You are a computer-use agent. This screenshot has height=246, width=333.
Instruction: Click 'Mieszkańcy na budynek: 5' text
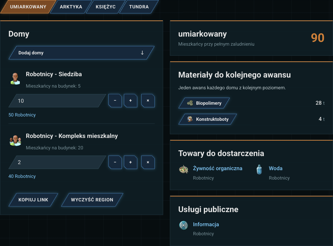53,86
